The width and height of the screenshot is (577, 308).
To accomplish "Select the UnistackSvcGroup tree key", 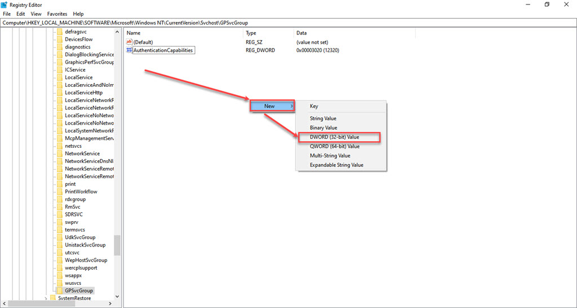I will [x=85, y=245].
